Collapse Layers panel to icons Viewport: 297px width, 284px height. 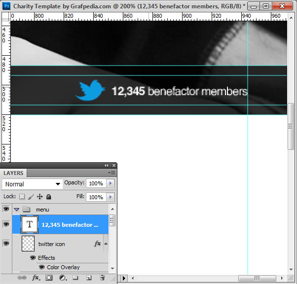click(x=106, y=166)
